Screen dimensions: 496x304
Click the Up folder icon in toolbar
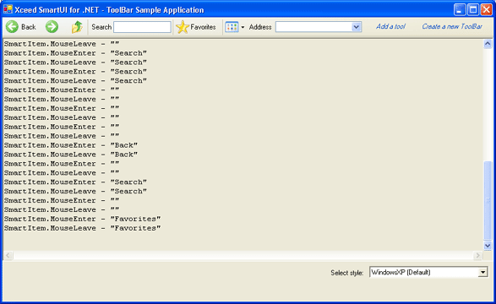pyautogui.click(x=77, y=27)
